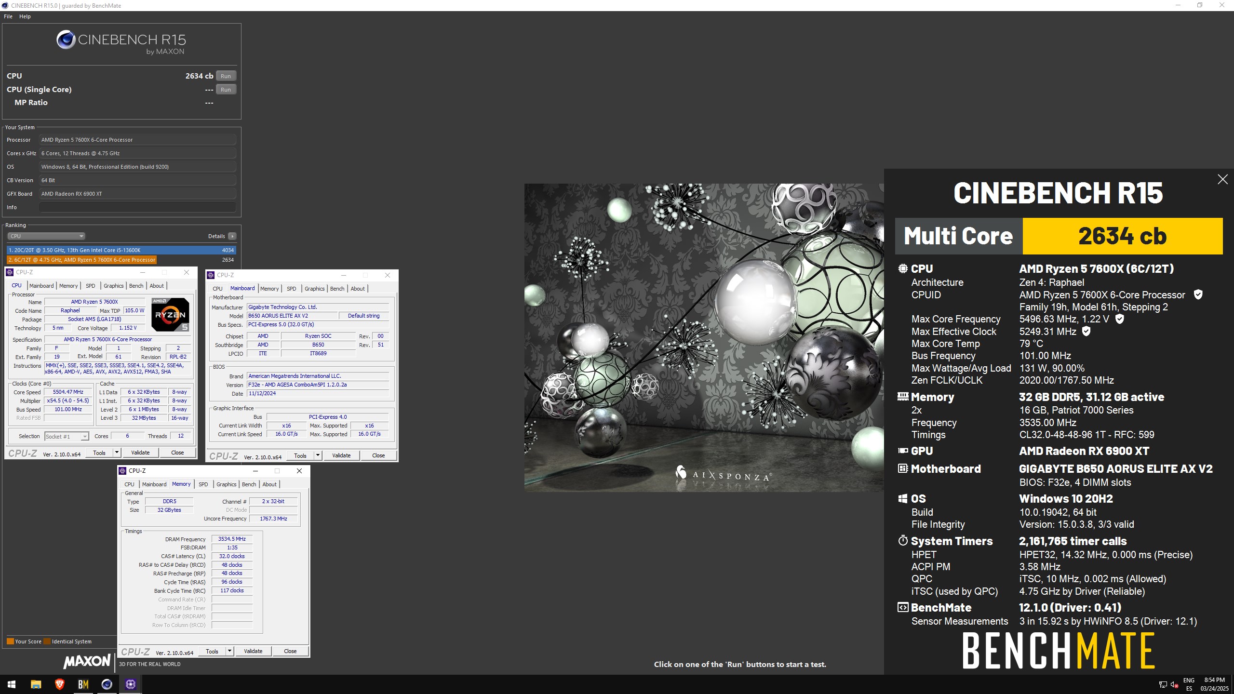Click Close button in CPU-Z CPU window
The height and width of the screenshot is (694, 1234).
pyautogui.click(x=177, y=453)
